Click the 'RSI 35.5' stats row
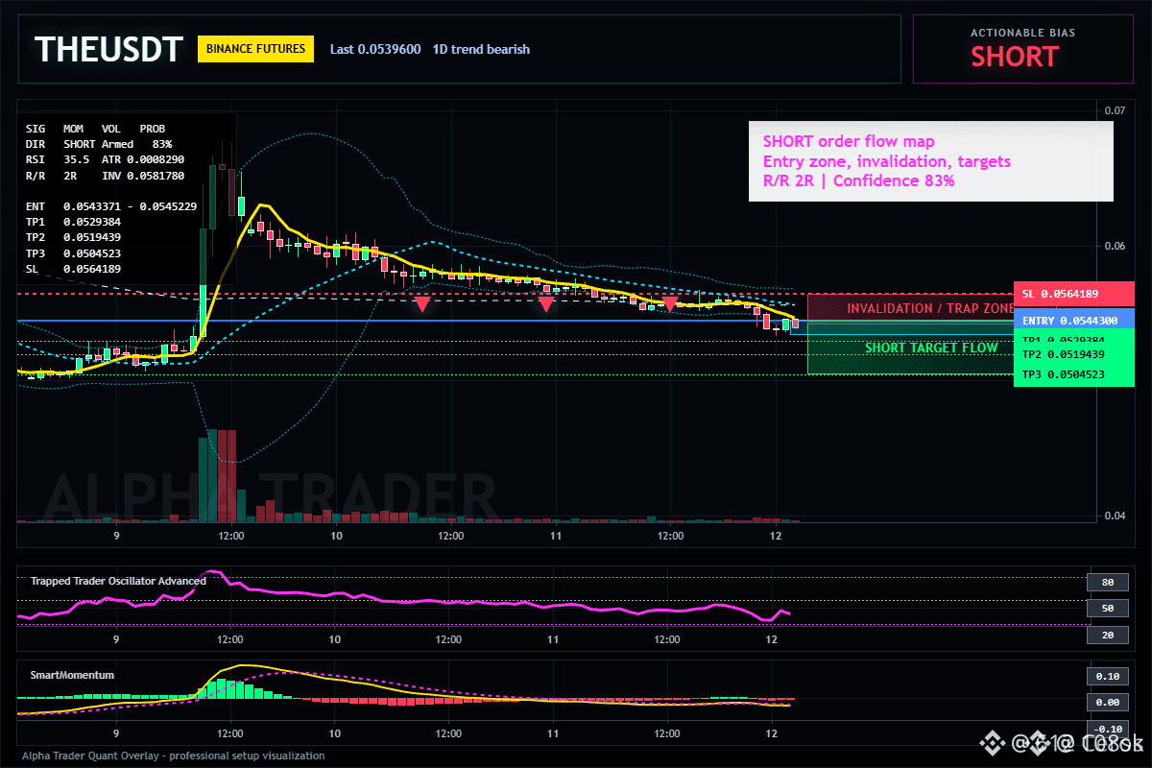This screenshot has height=768, width=1152. [x=58, y=159]
